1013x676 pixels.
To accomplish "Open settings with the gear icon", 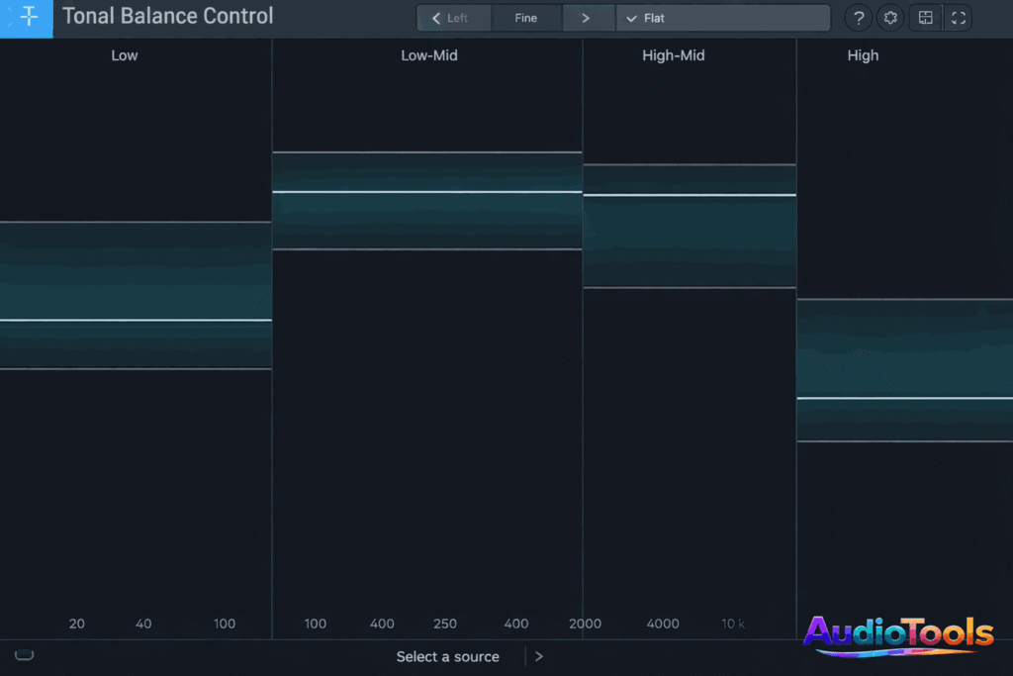I will 889,18.
